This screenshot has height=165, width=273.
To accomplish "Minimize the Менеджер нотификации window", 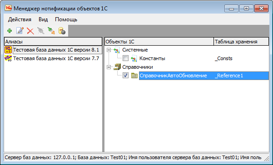I will click(x=231, y=9).
